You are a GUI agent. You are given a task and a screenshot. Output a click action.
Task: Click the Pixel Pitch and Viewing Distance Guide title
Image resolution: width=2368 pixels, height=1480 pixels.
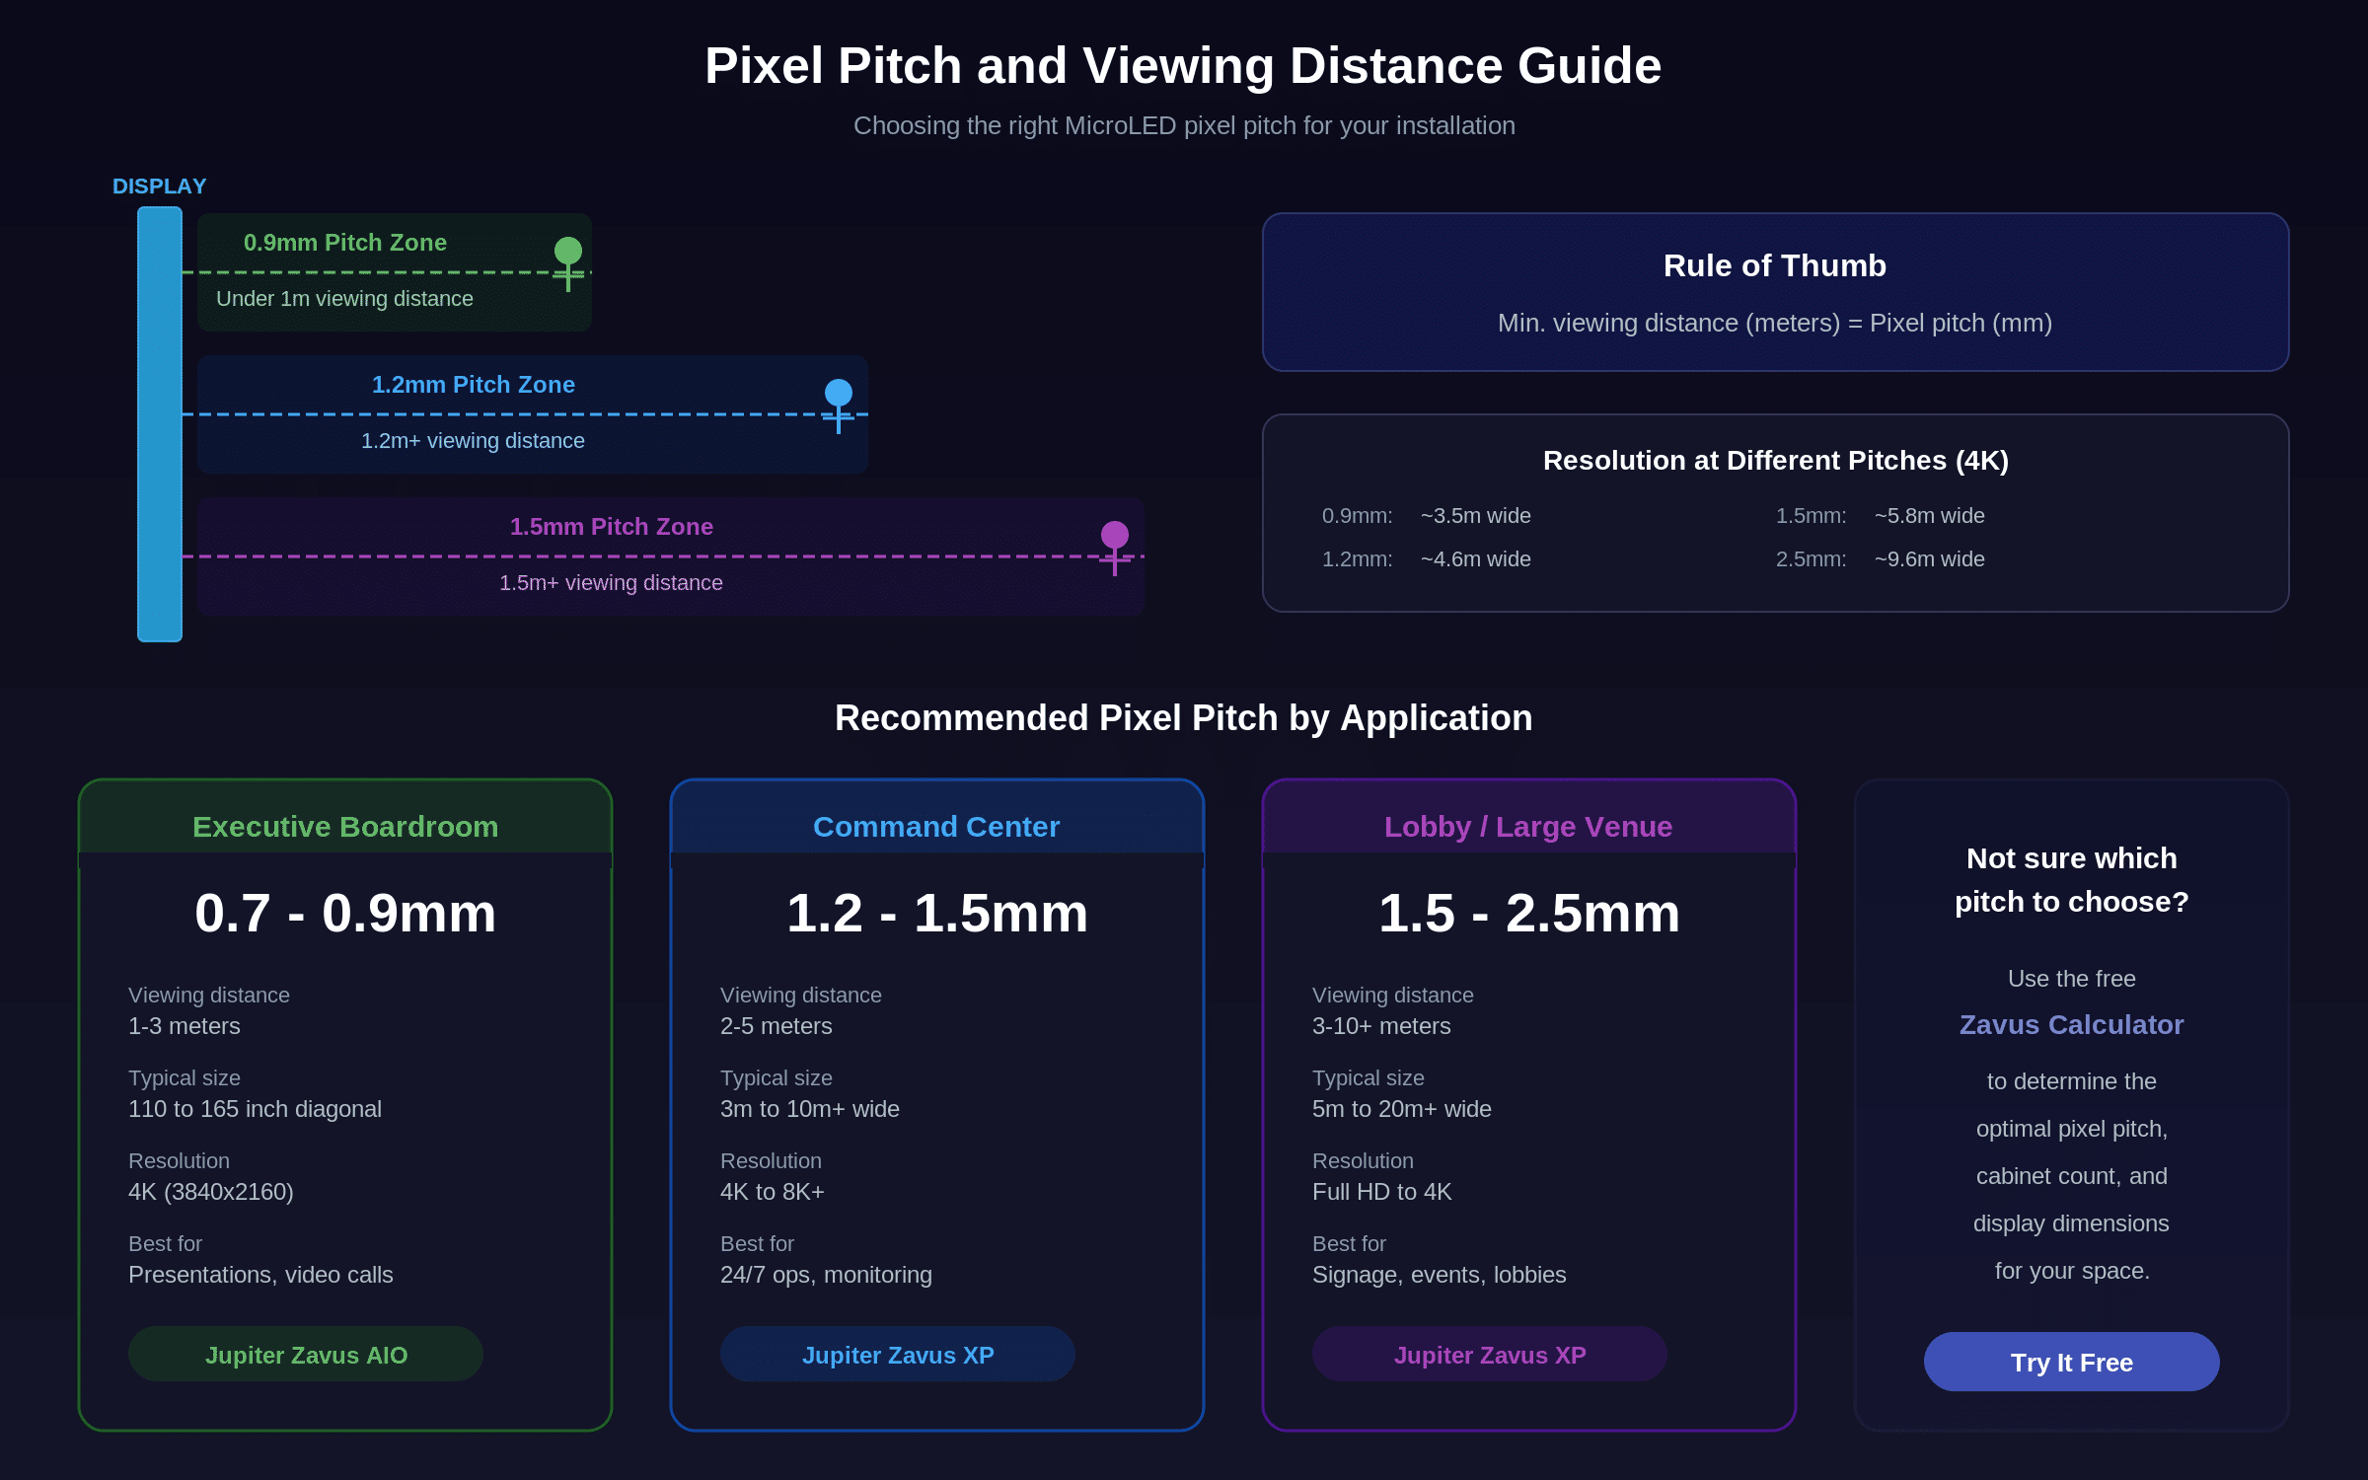(x=1183, y=66)
